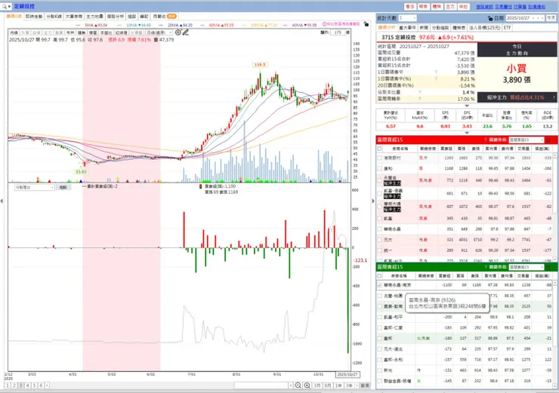Open the ETF tab

coord(508,27)
